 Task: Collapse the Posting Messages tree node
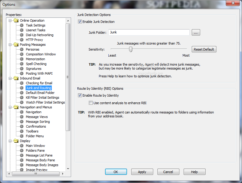point(10,45)
